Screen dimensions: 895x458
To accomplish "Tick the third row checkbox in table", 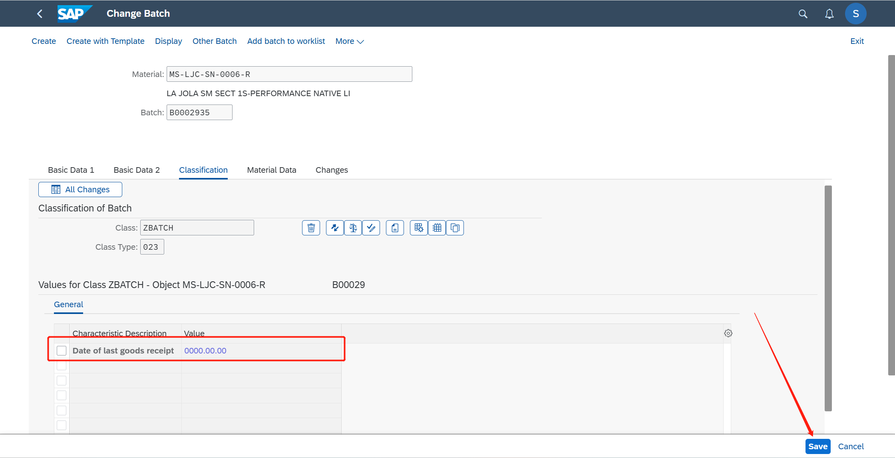I will pos(62,380).
